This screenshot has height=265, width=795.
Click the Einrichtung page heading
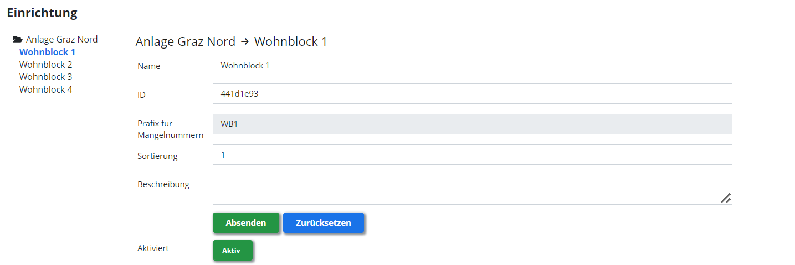click(x=42, y=13)
